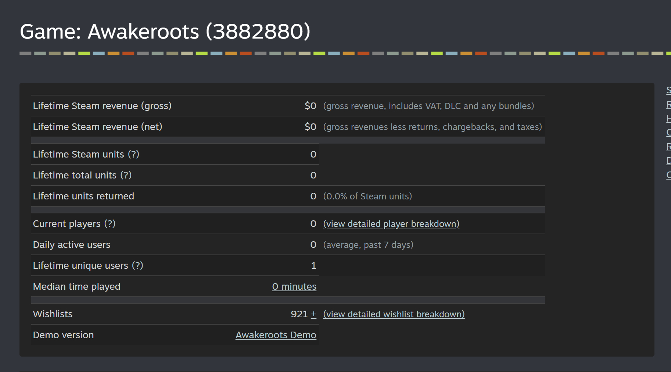This screenshot has width=671, height=372.
Task: Open the sidebar link starting with D
Action: (x=668, y=161)
